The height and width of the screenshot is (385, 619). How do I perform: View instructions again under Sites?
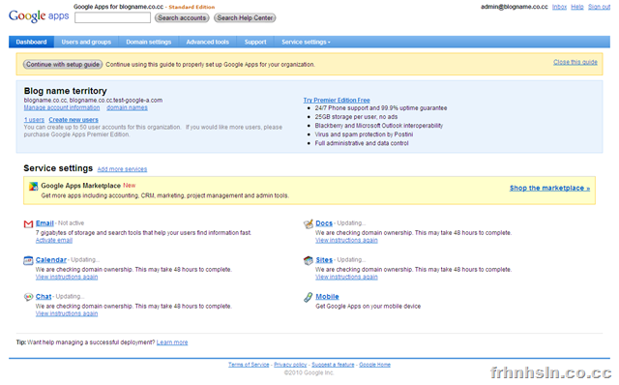346,277
